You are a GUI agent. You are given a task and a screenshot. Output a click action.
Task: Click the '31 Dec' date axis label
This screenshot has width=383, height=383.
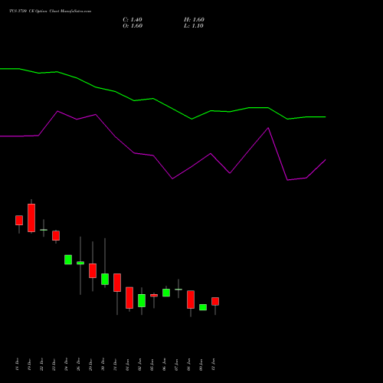pos(115,365)
